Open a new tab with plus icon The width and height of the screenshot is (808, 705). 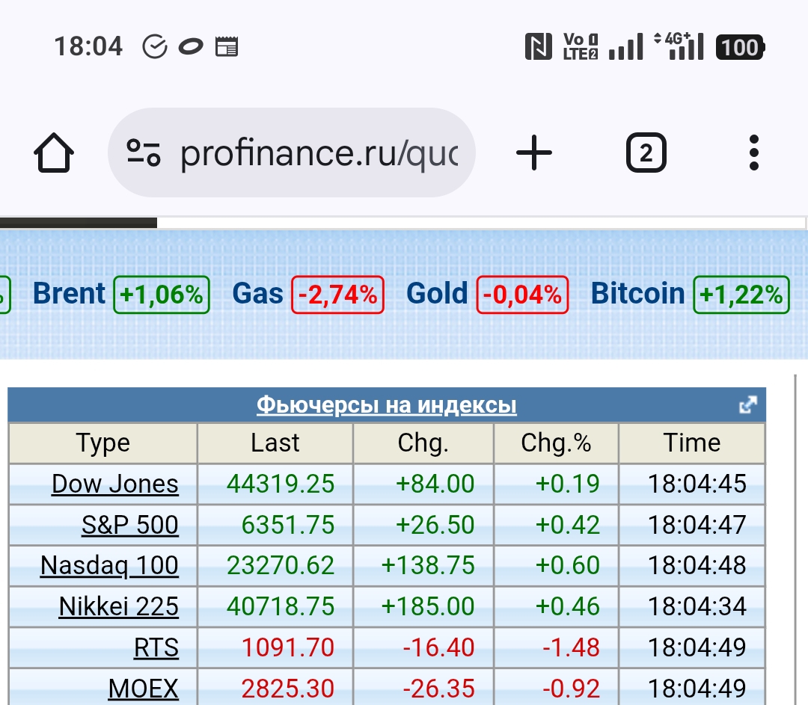point(534,154)
